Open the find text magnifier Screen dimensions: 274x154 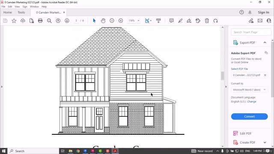[49, 21]
